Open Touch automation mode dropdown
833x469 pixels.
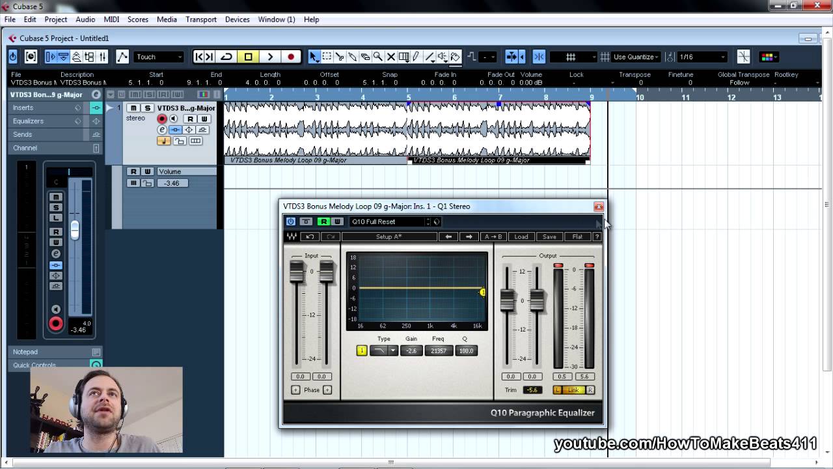[159, 57]
